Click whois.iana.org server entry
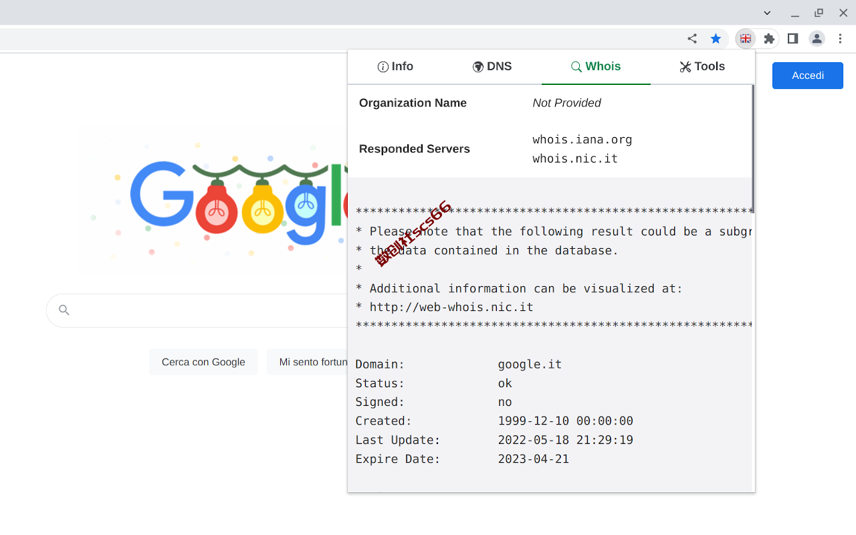The image size is (856, 535). pos(582,140)
